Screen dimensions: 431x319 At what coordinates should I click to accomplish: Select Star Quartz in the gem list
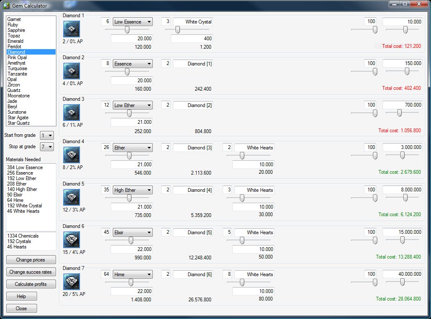pos(31,123)
